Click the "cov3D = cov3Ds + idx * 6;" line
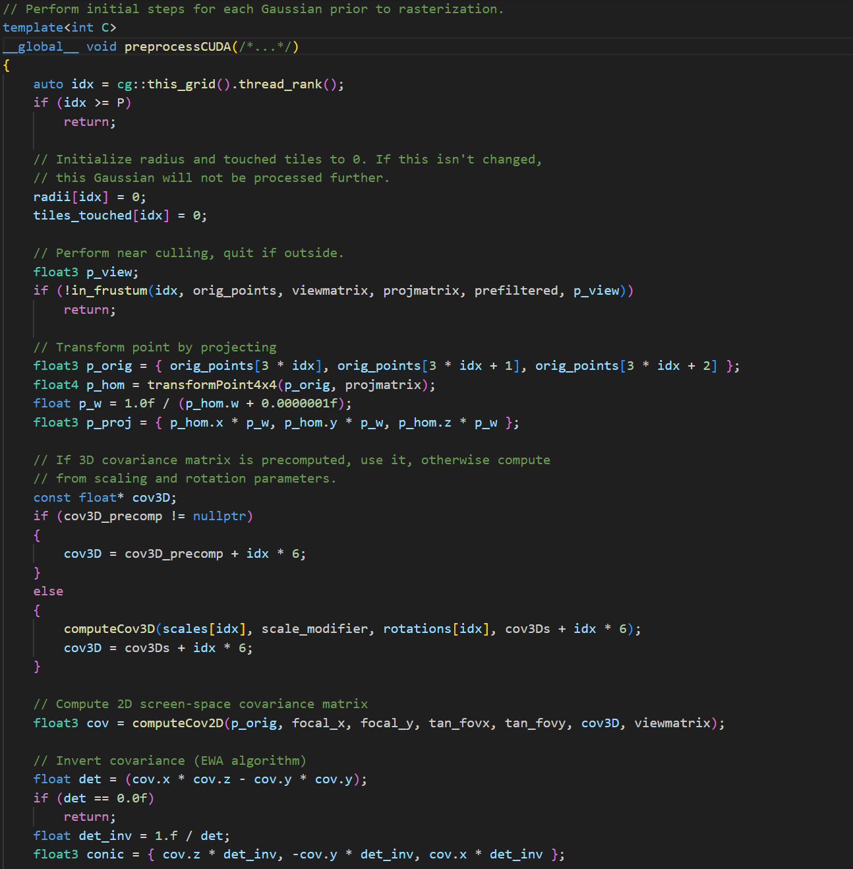 pos(158,648)
